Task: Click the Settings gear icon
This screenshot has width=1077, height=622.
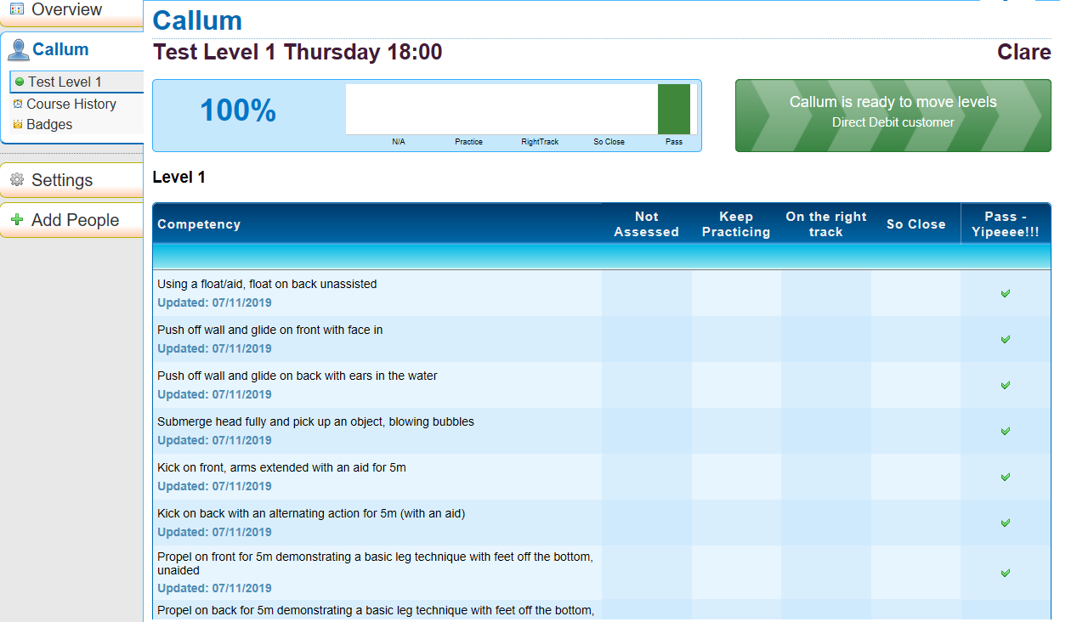Action: 16,180
